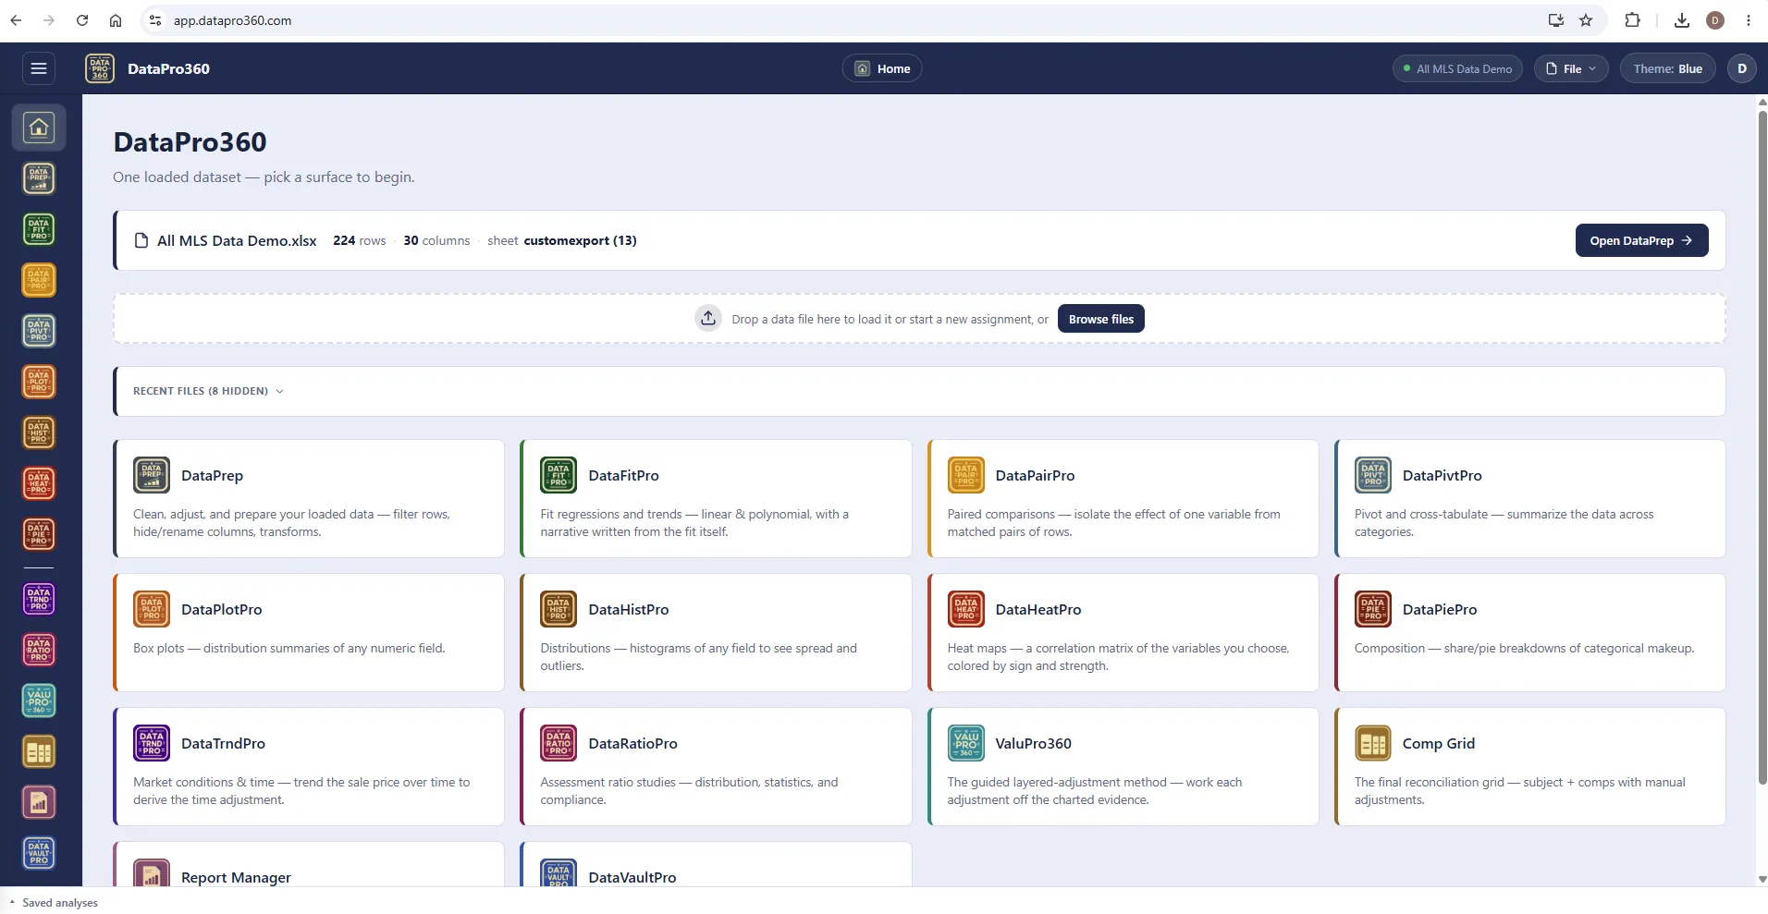Image resolution: width=1768 pixels, height=914 pixels.
Task: Open the user avatar D in the app header
Action: coord(1742,68)
